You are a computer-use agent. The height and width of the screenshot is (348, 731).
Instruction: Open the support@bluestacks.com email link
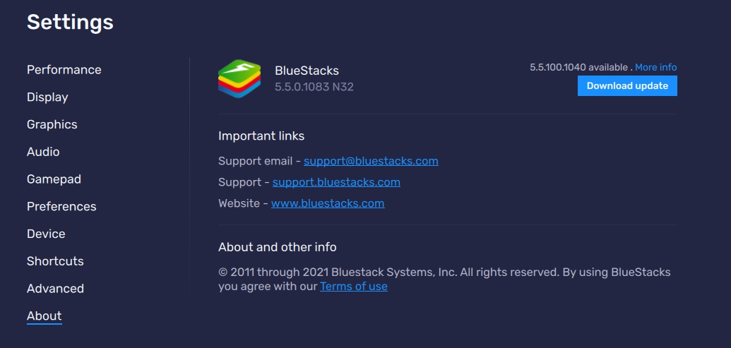pos(371,161)
